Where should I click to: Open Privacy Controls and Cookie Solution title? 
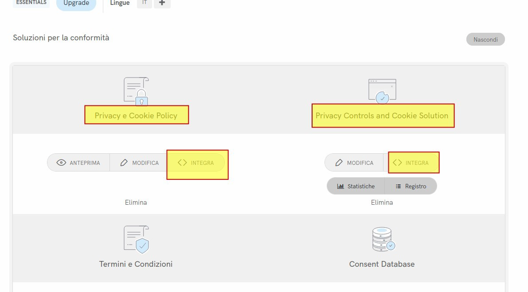[382, 116]
